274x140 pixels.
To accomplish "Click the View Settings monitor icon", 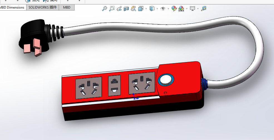I will point(192,9).
